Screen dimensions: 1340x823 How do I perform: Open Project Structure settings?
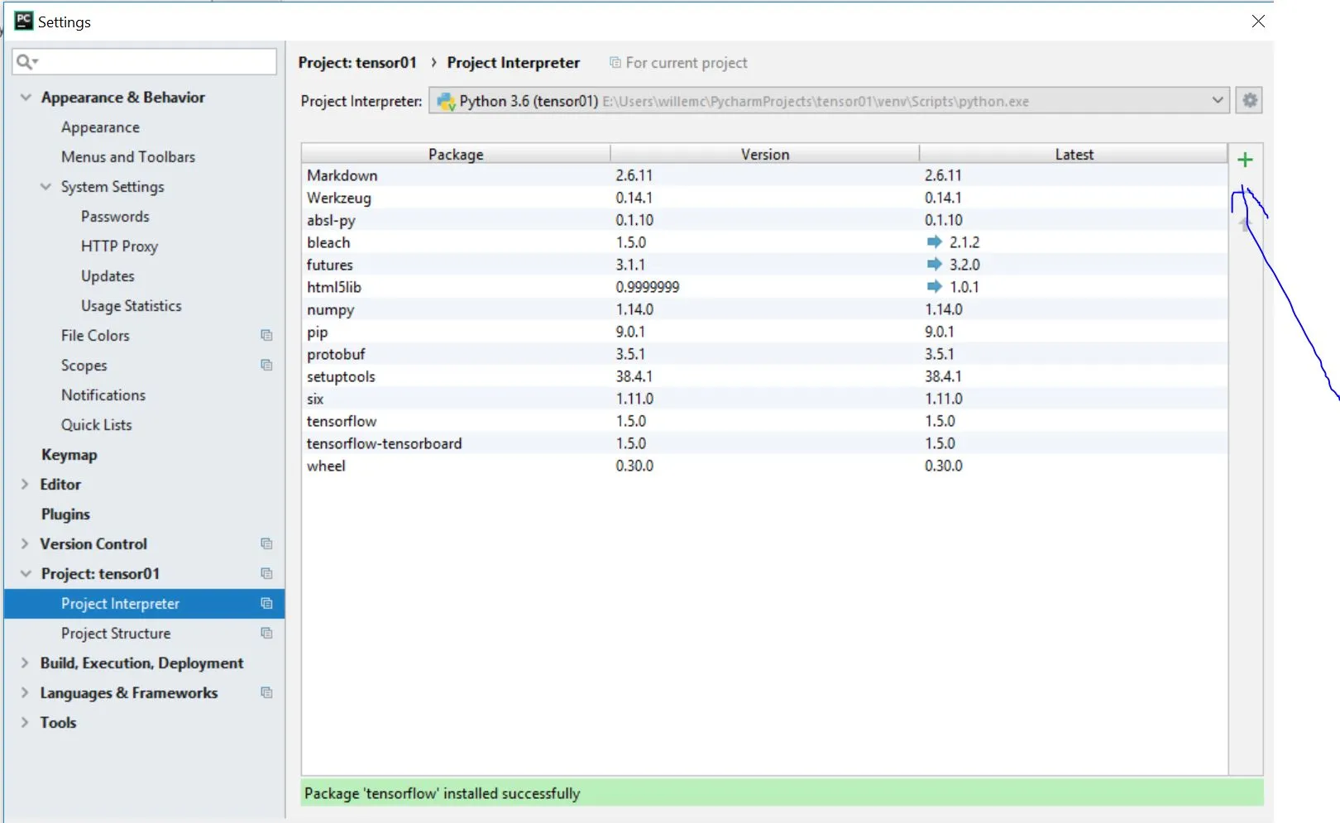tap(116, 634)
